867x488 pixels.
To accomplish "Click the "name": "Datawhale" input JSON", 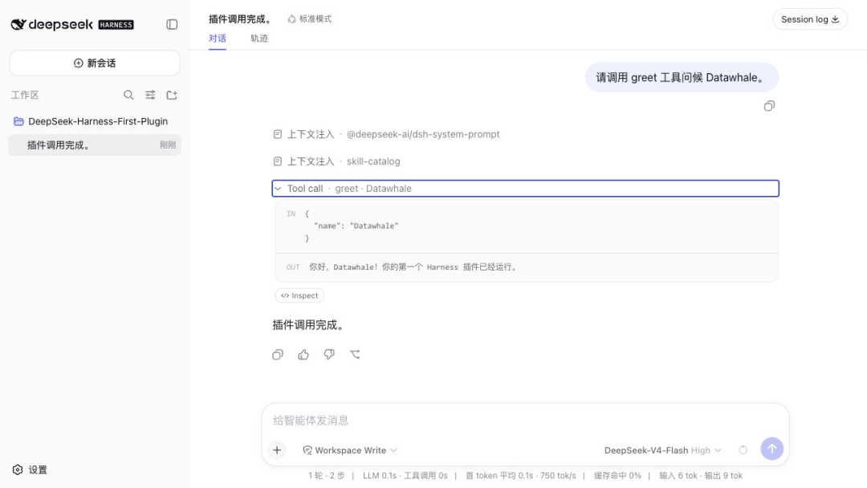I will pyautogui.click(x=356, y=226).
